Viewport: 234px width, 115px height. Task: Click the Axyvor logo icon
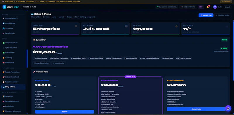[x=4, y=7]
